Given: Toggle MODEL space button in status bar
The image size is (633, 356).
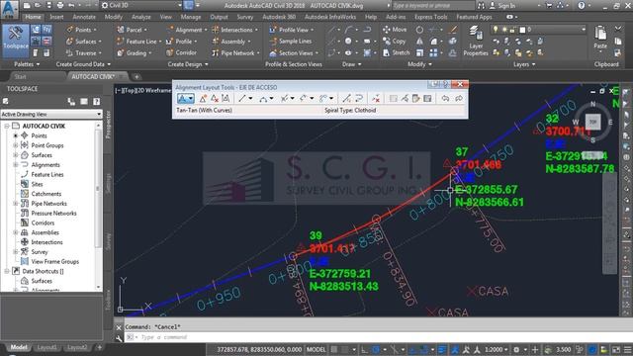Looking at the screenshot, I should click(x=316, y=349).
